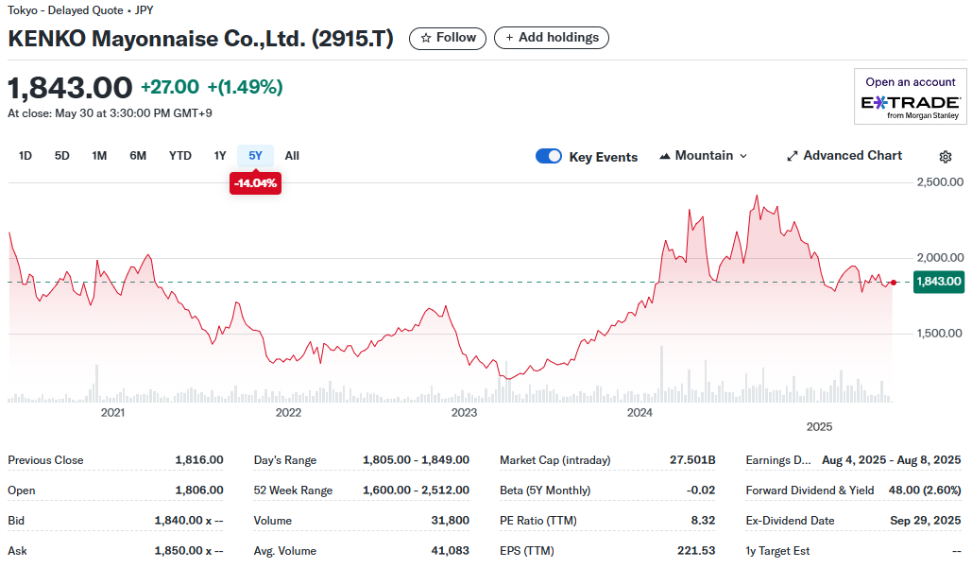972x568 pixels.
Task: Click the 2021 x-axis year label
Action: (112, 413)
